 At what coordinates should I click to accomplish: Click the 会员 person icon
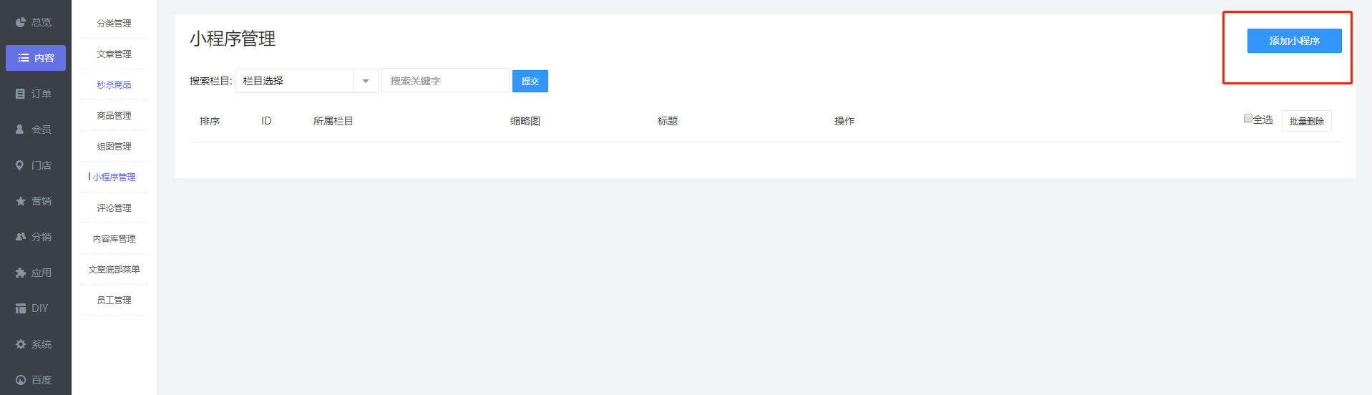[21, 130]
